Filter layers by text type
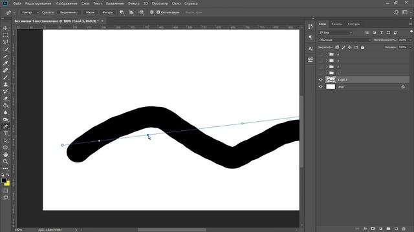The height and width of the screenshot is (232, 414). click(x=381, y=33)
